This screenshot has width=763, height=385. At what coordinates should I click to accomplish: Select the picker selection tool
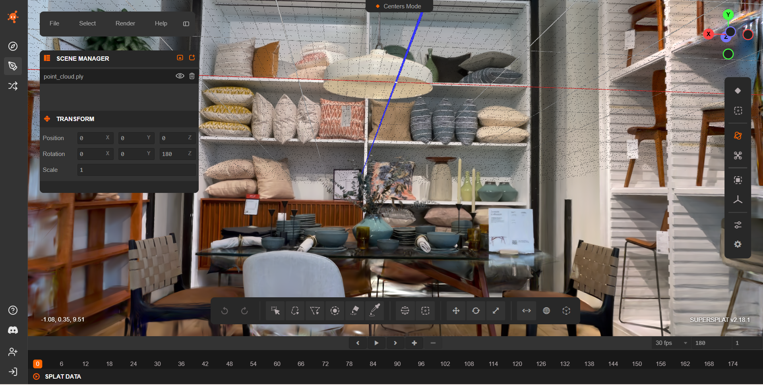[275, 311]
